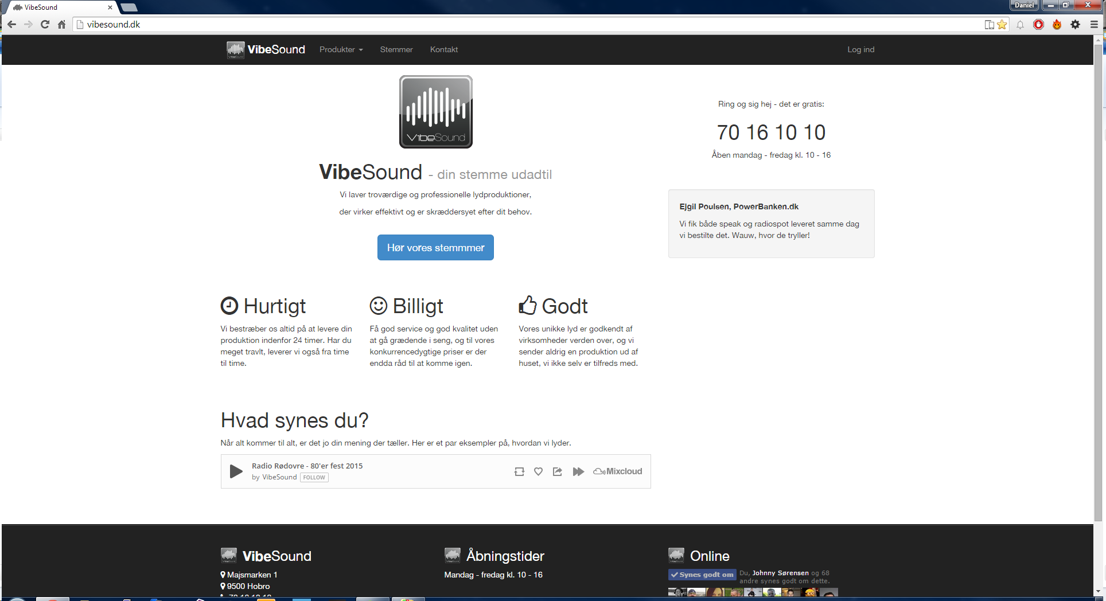1106x601 pixels.
Task: Open the Kontakt page
Action: [443, 49]
